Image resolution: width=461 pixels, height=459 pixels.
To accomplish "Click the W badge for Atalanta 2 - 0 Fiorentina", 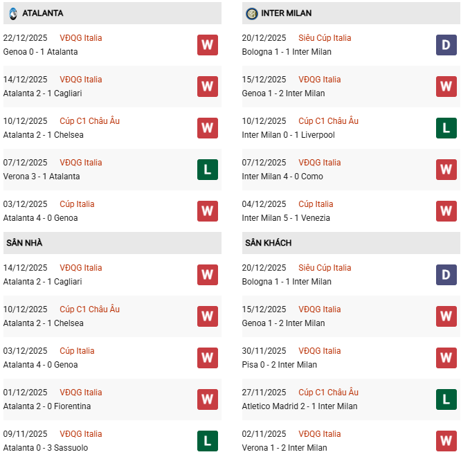I will pyautogui.click(x=208, y=399).
